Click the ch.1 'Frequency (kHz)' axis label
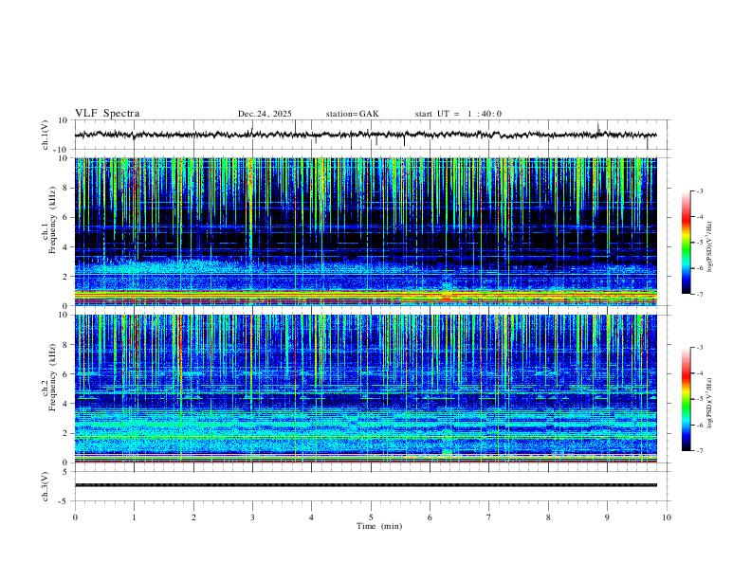 point(52,220)
